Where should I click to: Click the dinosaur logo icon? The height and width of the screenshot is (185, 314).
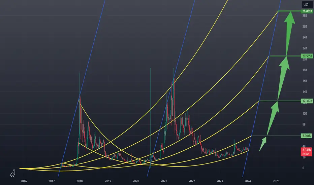[12, 173]
